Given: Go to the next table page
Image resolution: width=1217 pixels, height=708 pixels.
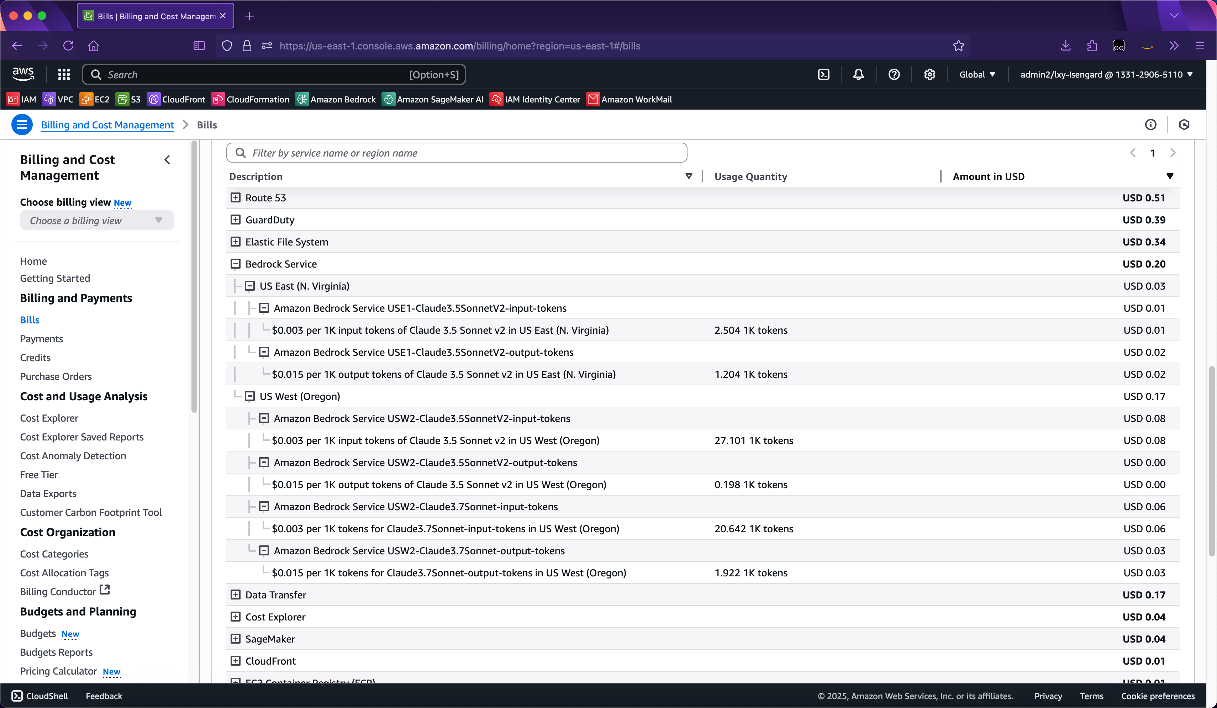Looking at the screenshot, I should tap(1173, 153).
